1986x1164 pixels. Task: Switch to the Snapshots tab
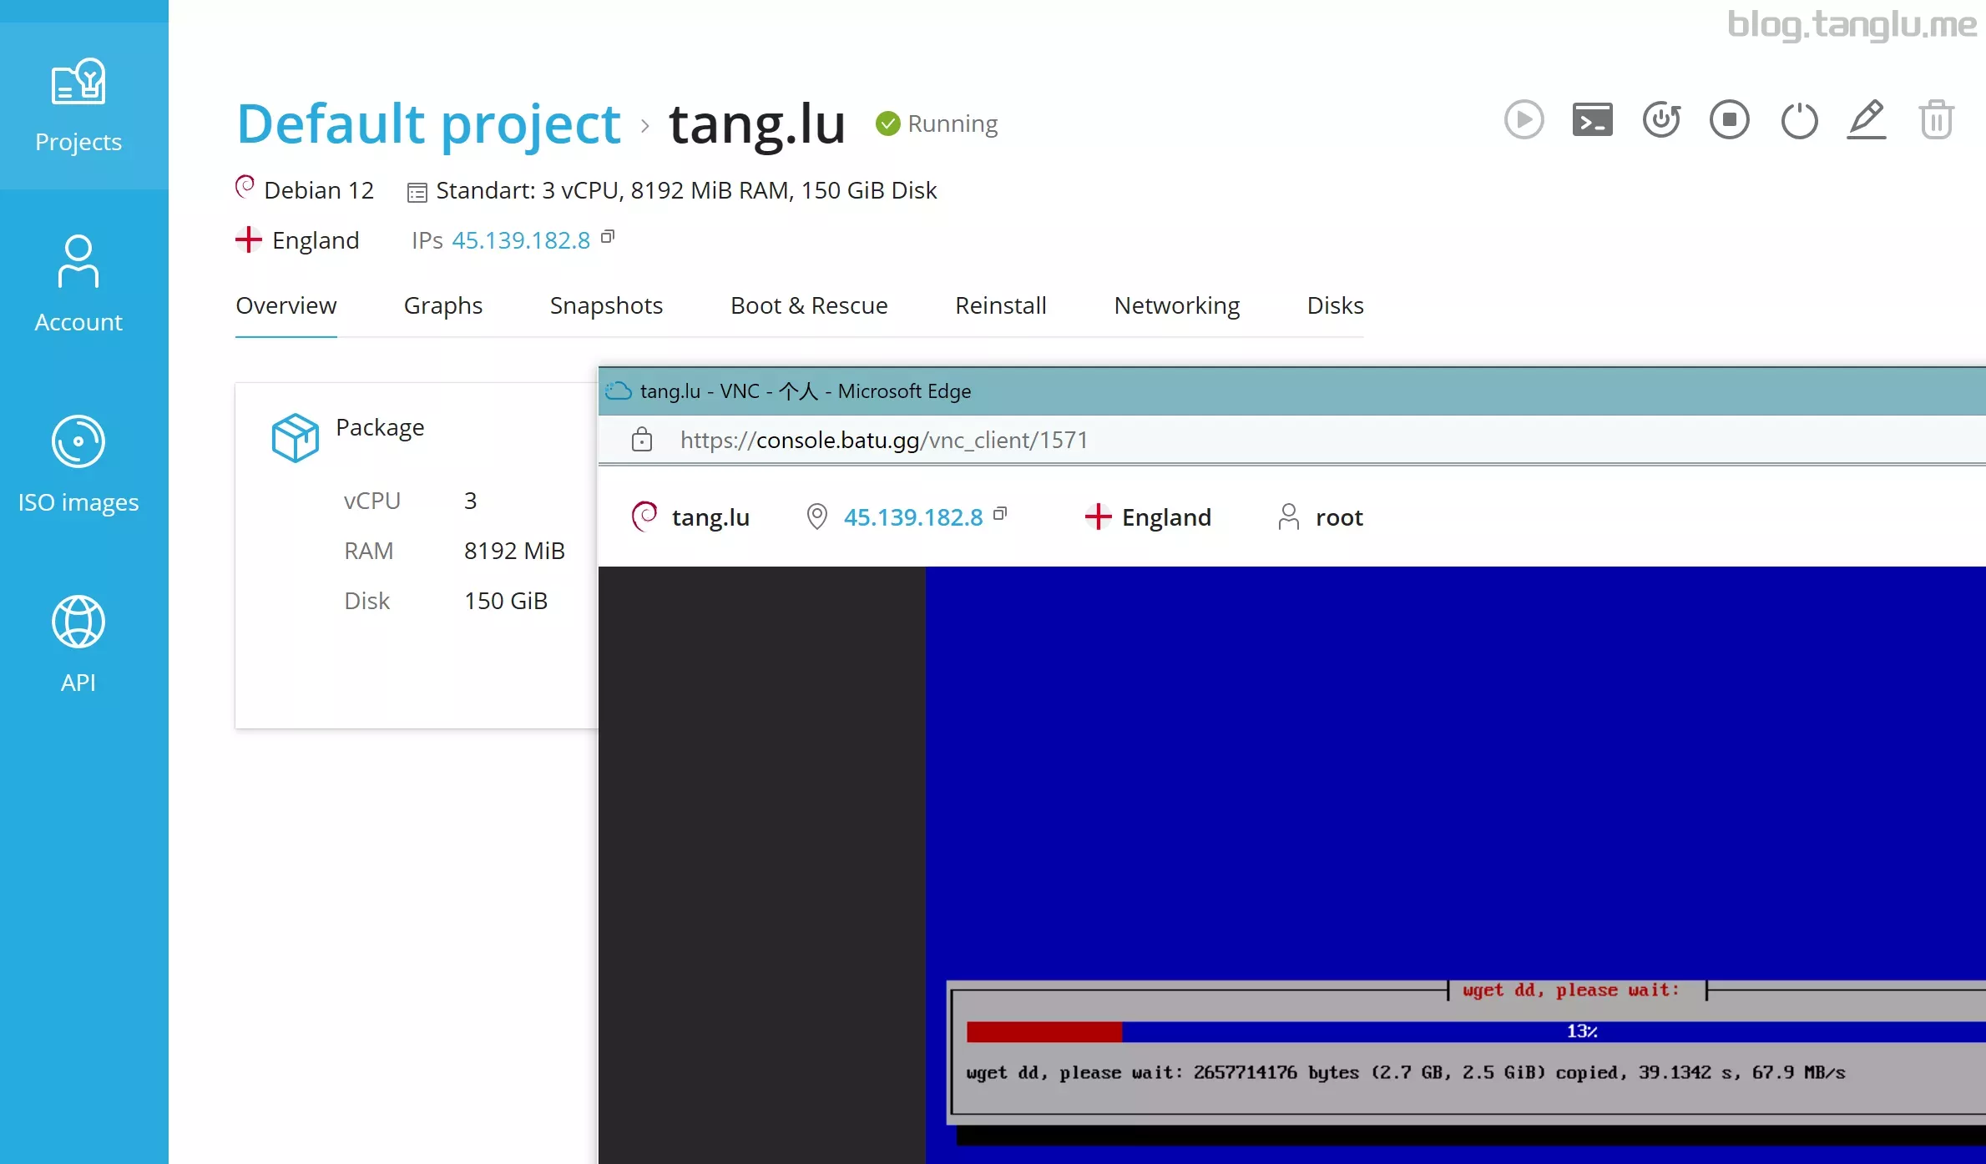click(607, 305)
